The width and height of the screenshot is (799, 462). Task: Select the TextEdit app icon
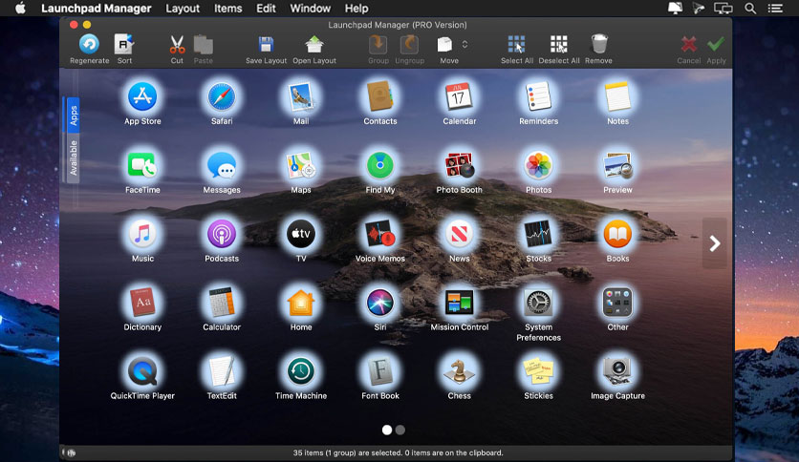point(222,371)
